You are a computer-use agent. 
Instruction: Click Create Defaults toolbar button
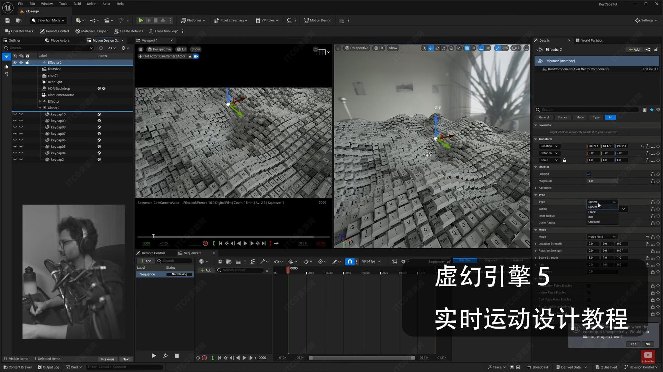(x=128, y=31)
